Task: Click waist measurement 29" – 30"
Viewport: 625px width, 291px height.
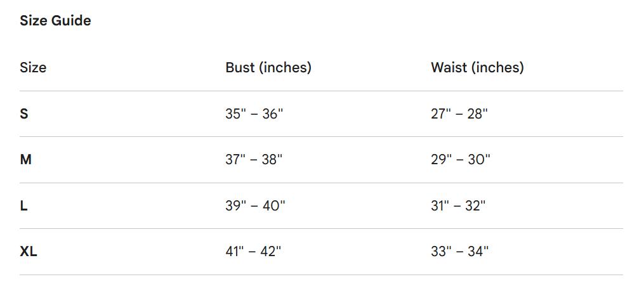Action: 461,160
